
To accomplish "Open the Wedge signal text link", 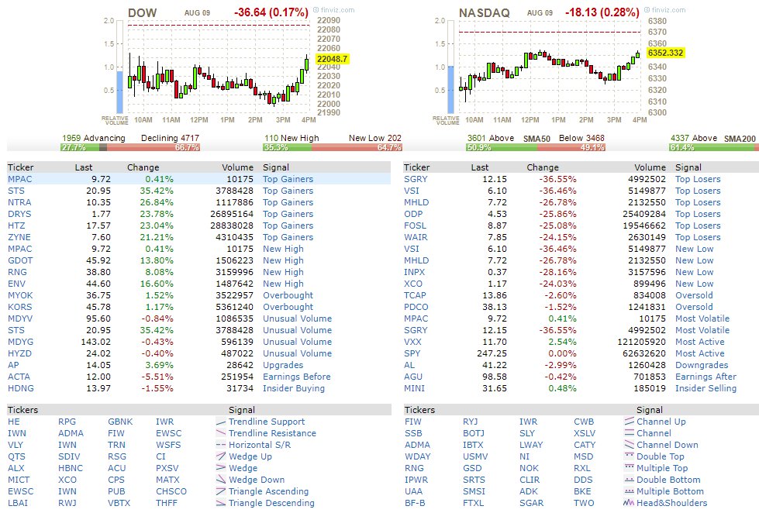I will tap(243, 468).
